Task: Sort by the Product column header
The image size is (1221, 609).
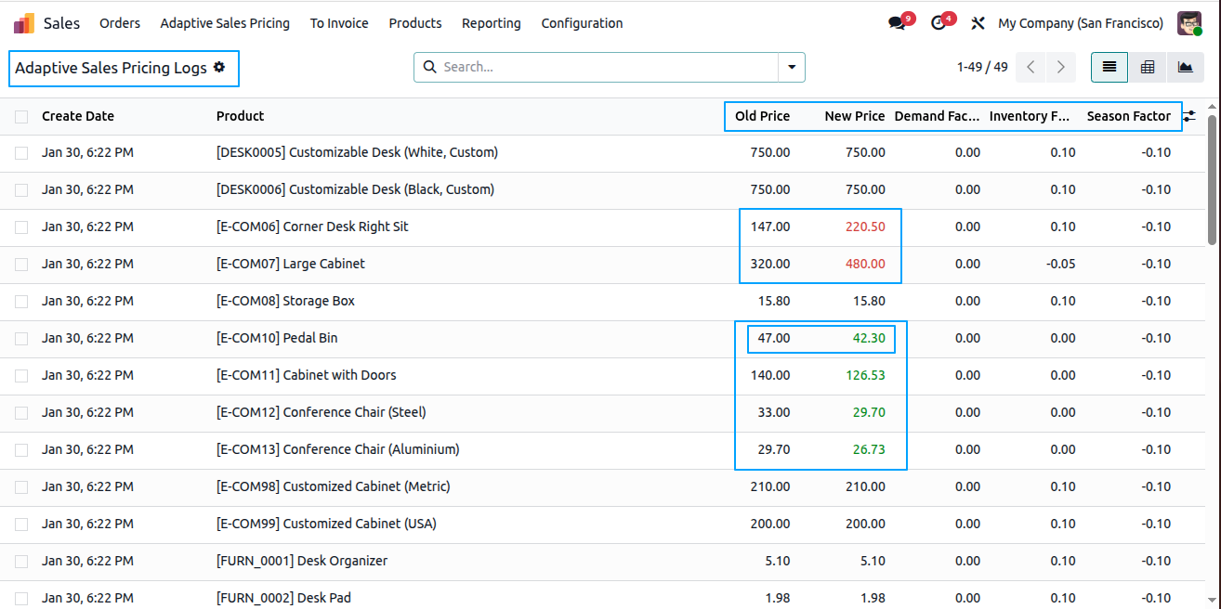Action: tap(240, 116)
